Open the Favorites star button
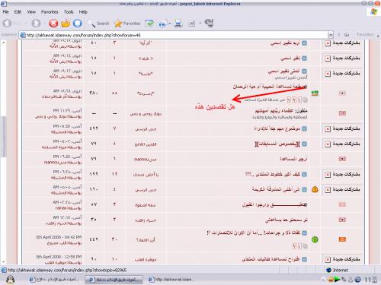 127,24
